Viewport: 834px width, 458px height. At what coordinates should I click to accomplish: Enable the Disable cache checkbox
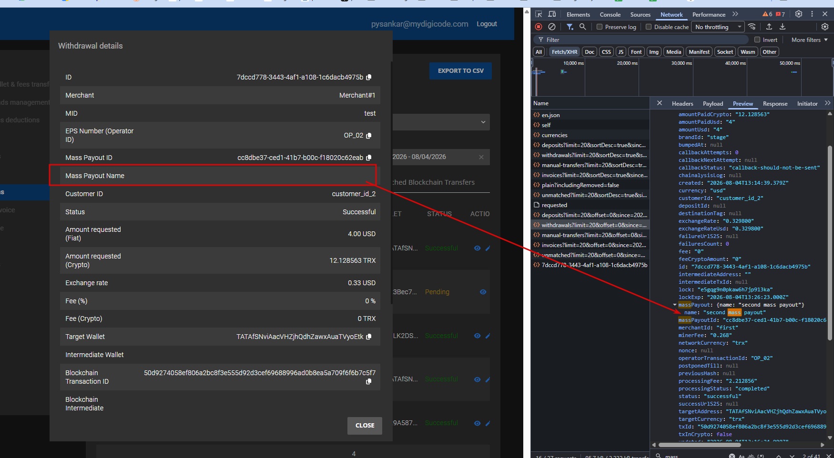point(649,27)
